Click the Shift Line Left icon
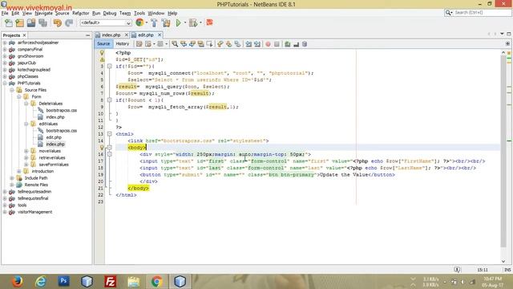Viewport: 513px width, 289px height. (248, 44)
